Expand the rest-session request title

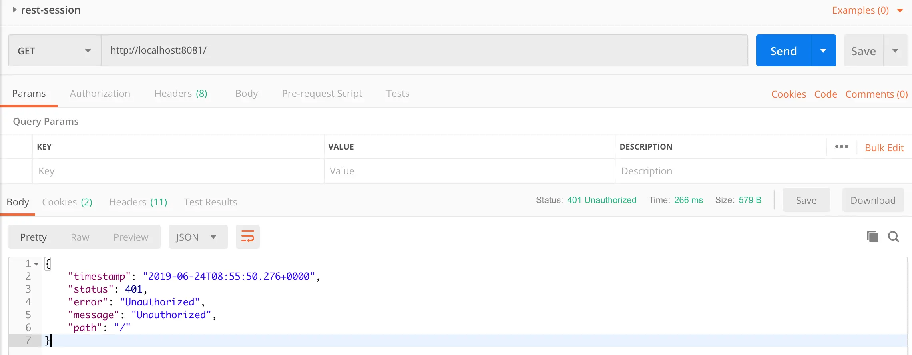(x=14, y=10)
